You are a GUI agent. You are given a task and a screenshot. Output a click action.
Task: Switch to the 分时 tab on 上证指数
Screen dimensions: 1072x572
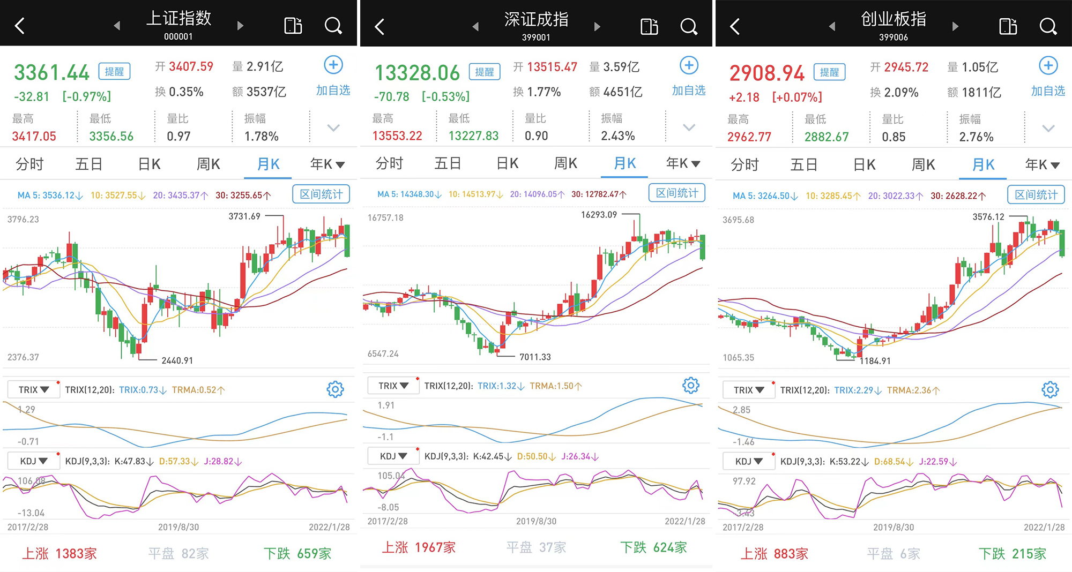coord(29,164)
